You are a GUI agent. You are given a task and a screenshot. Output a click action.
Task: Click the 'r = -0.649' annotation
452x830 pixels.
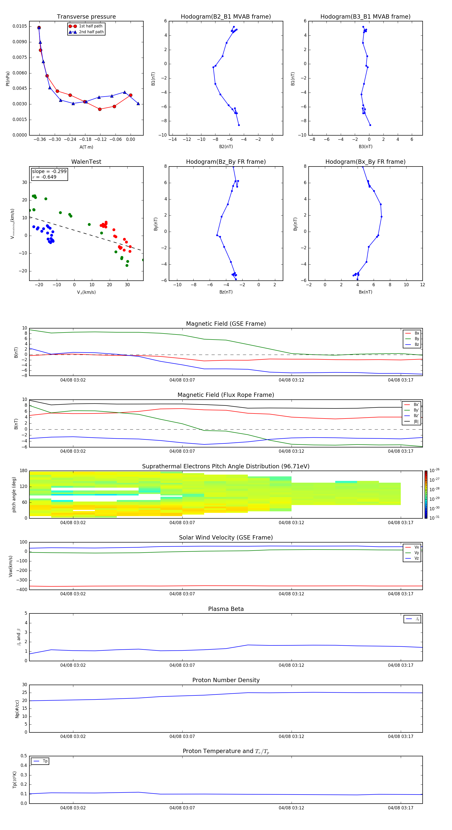pos(44,177)
